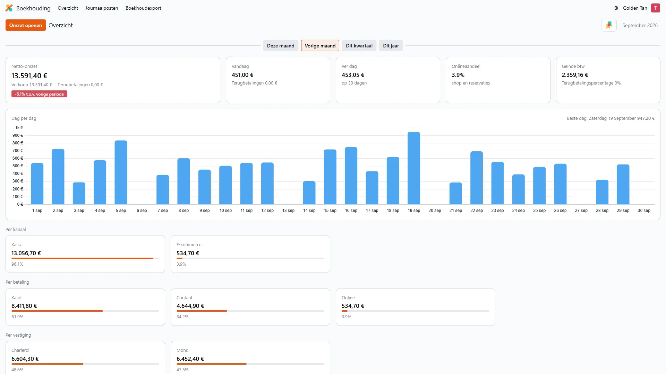666x374 pixels.
Task: Click the Per betaling section heading
Action: tap(17, 282)
